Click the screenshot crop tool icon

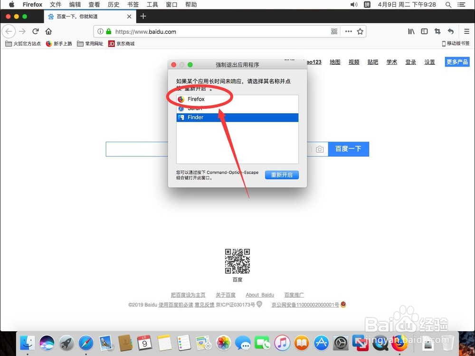[x=437, y=31]
